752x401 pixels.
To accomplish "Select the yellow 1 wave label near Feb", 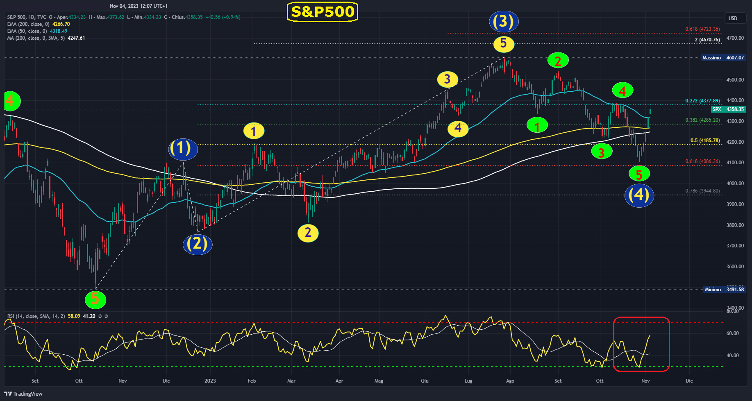I will click(x=254, y=131).
